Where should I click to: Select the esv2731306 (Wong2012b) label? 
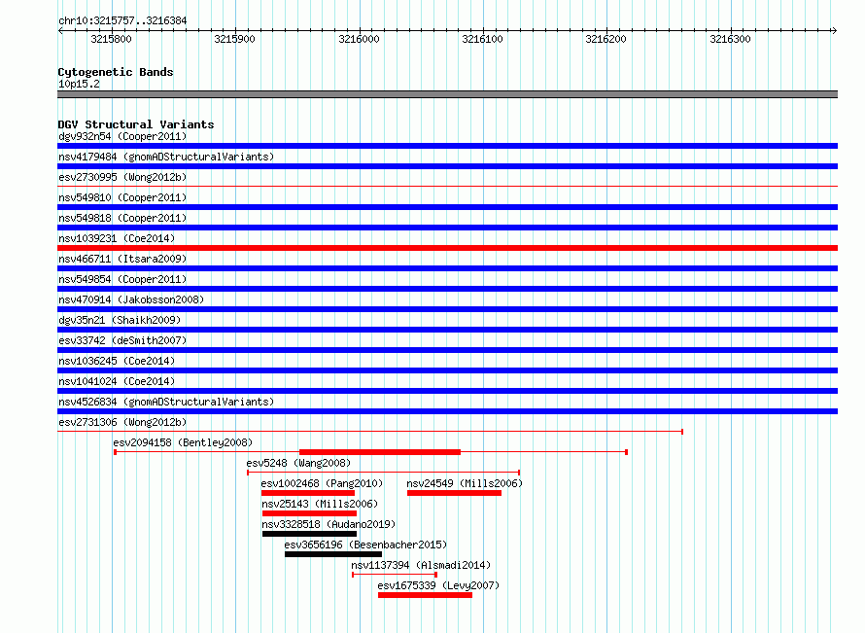click(122, 422)
